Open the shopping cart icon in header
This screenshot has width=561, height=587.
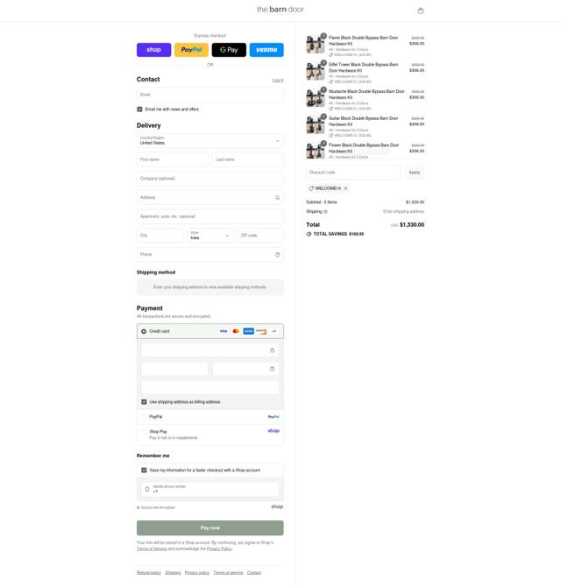421,11
